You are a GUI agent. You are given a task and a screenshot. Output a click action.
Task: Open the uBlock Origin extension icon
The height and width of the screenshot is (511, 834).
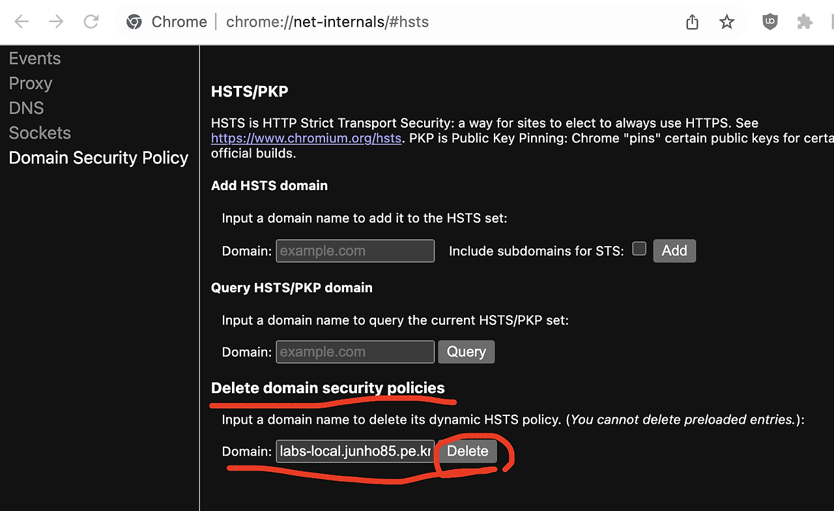(x=770, y=21)
